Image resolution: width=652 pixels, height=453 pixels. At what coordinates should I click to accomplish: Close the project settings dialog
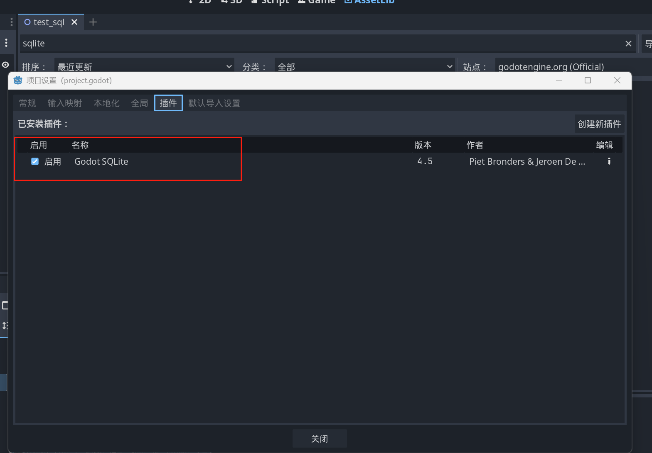pyautogui.click(x=617, y=80)
